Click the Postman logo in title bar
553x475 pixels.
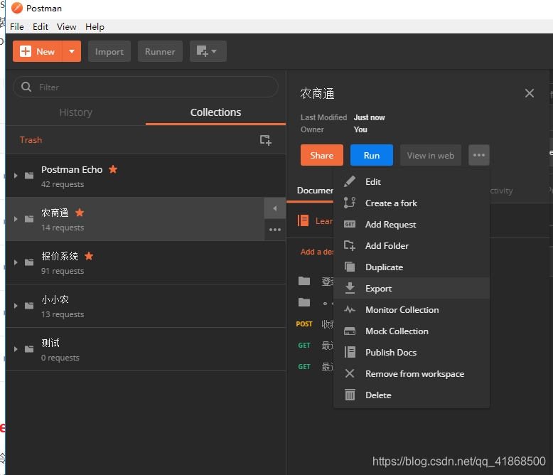[16, 8]
